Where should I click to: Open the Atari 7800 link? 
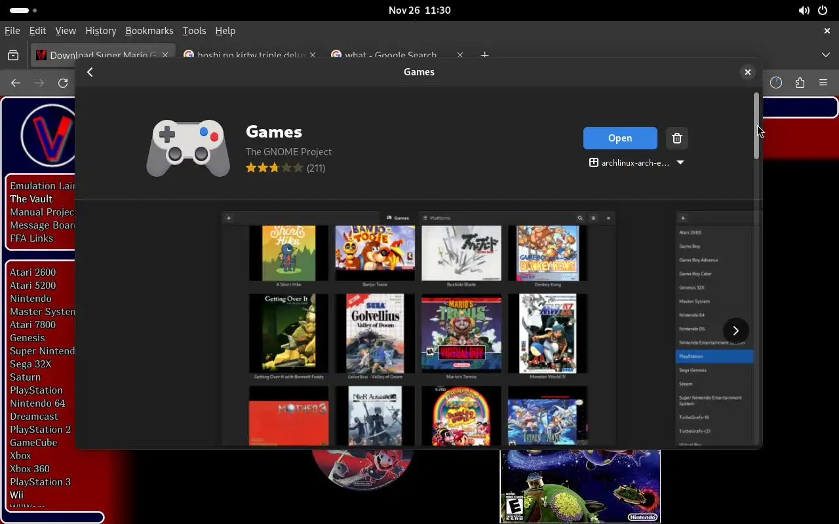(33, 325)
